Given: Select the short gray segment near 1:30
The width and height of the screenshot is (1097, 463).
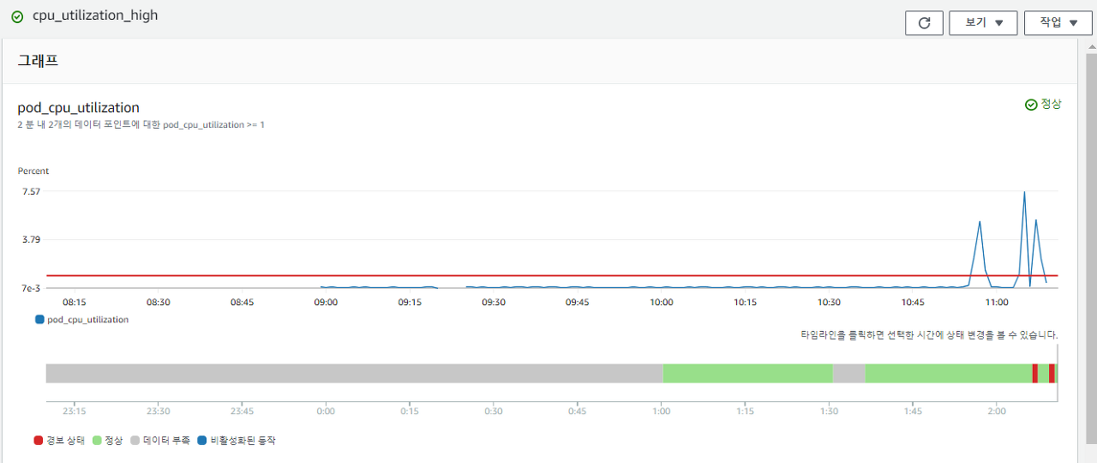Looking at the screenshot, I should (848, 373).
